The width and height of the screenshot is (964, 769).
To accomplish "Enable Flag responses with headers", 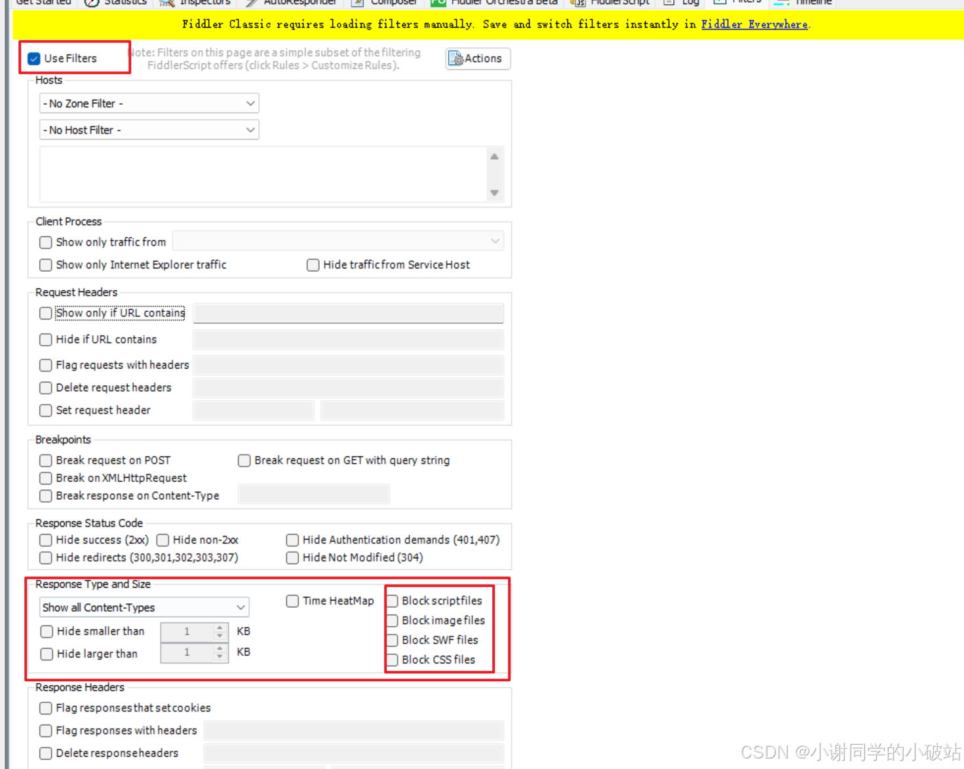I will point(45,730).
